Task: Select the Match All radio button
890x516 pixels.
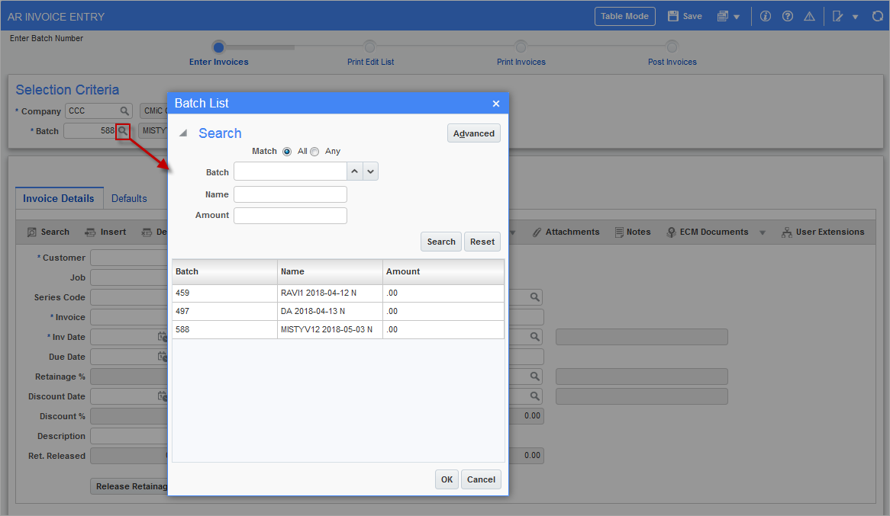Action: 287,152
